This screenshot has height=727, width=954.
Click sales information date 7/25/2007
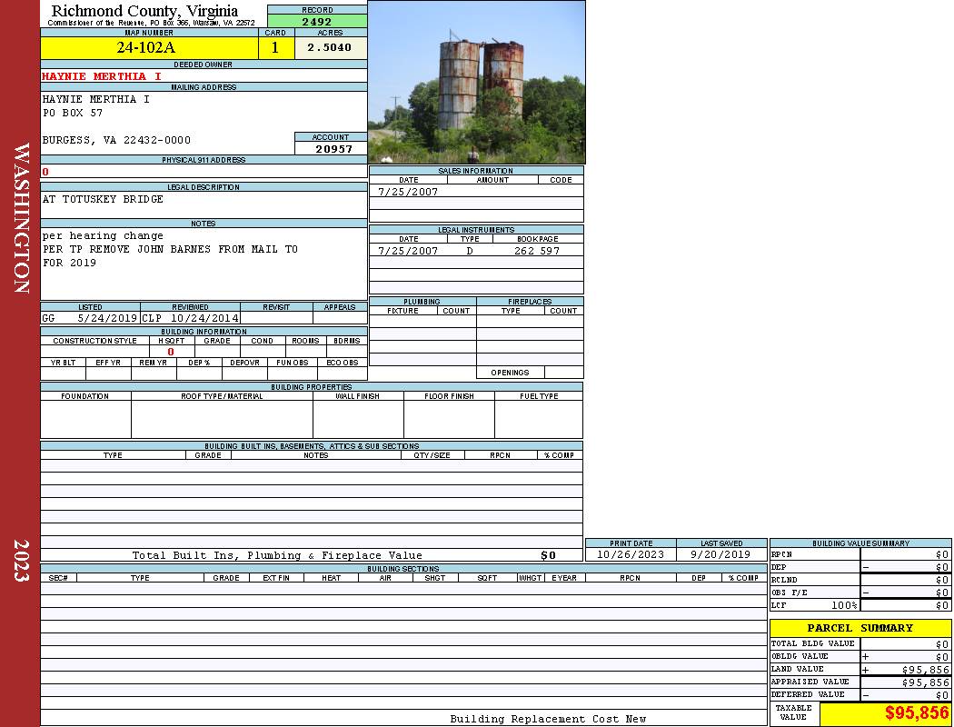point(408,192)
